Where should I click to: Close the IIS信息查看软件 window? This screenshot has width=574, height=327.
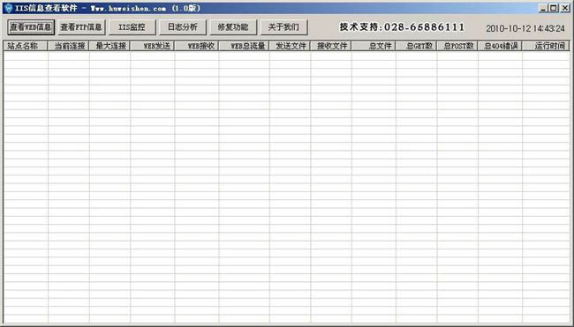point(565,8)
